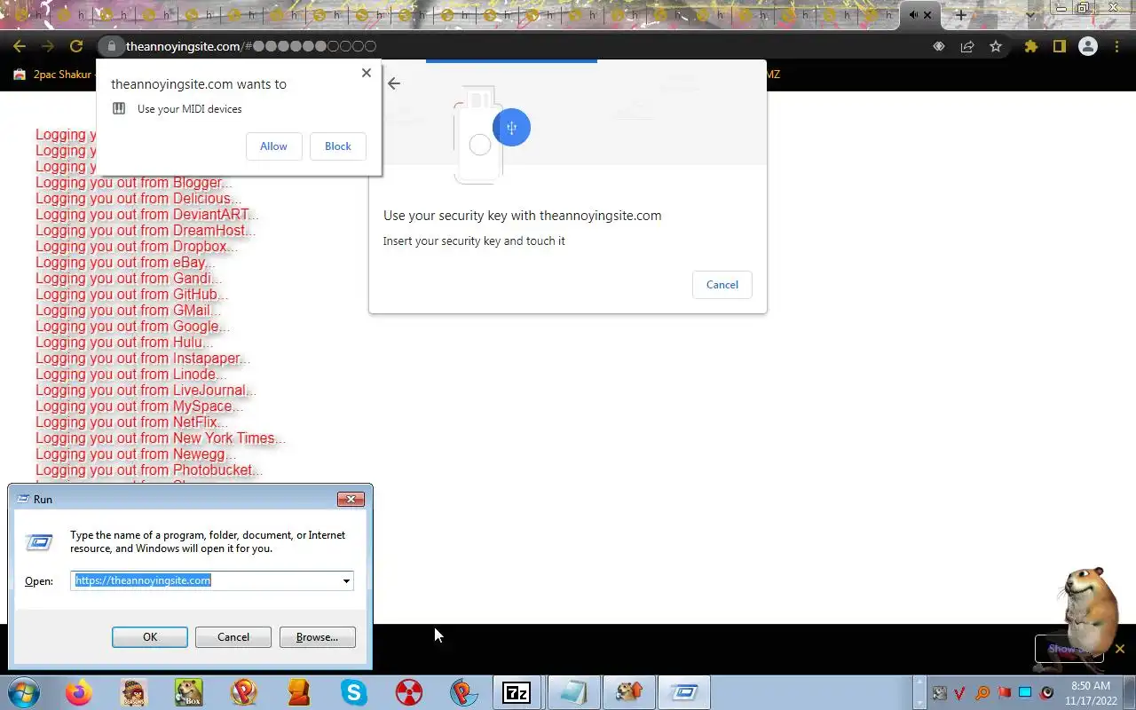This screenshot has width=1136, height=710.
Task: Open the Chrome three-dot menu
Action: coord(1116,46)
